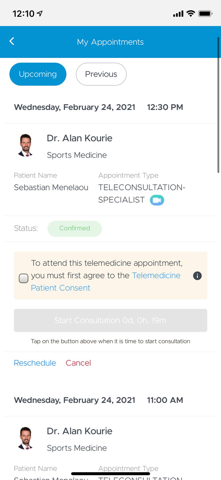Check the telemedicine consent checkbox
The height and width of the screenshot is (480, 221).
pyautogui.click(x=24, y=278)
